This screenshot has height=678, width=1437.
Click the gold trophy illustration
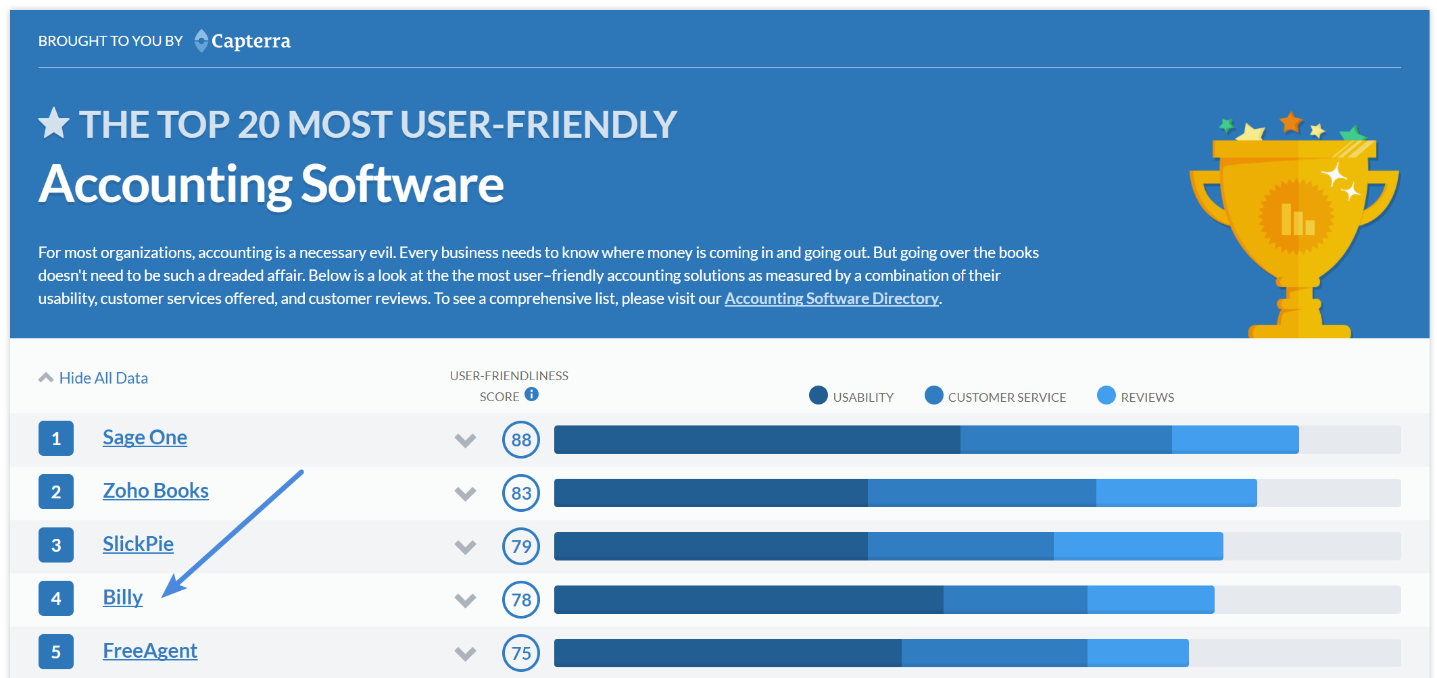(x=1294, y=225)
